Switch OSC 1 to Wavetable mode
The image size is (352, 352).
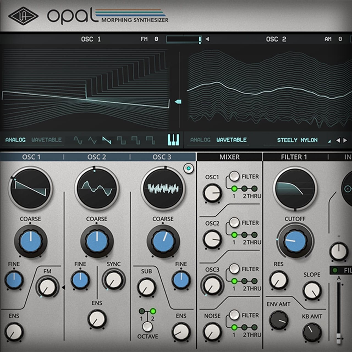(46, 140)
